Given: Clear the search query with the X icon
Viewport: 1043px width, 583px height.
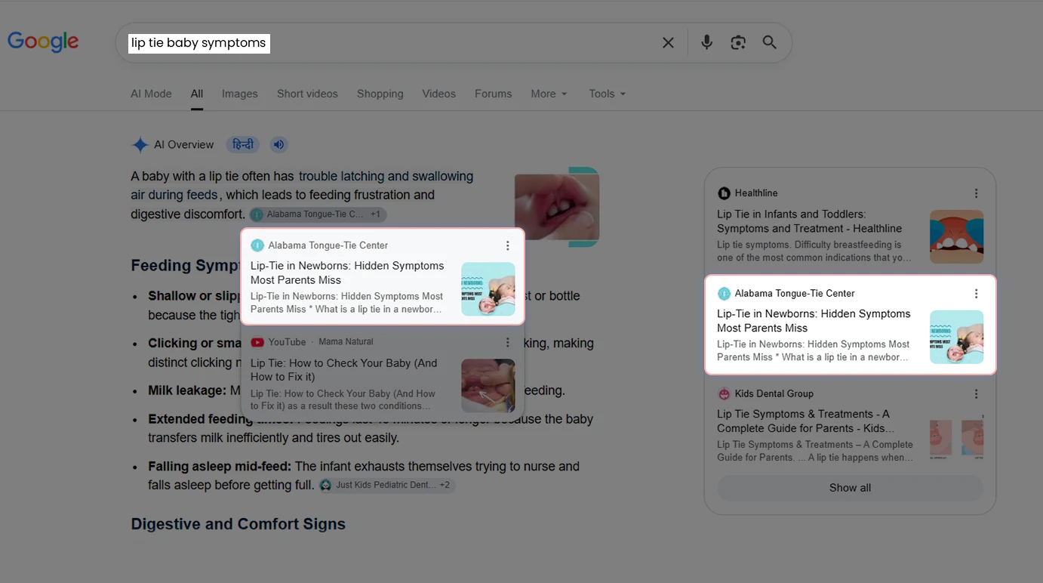Looking at the screenshot, I should coord(668,43).
